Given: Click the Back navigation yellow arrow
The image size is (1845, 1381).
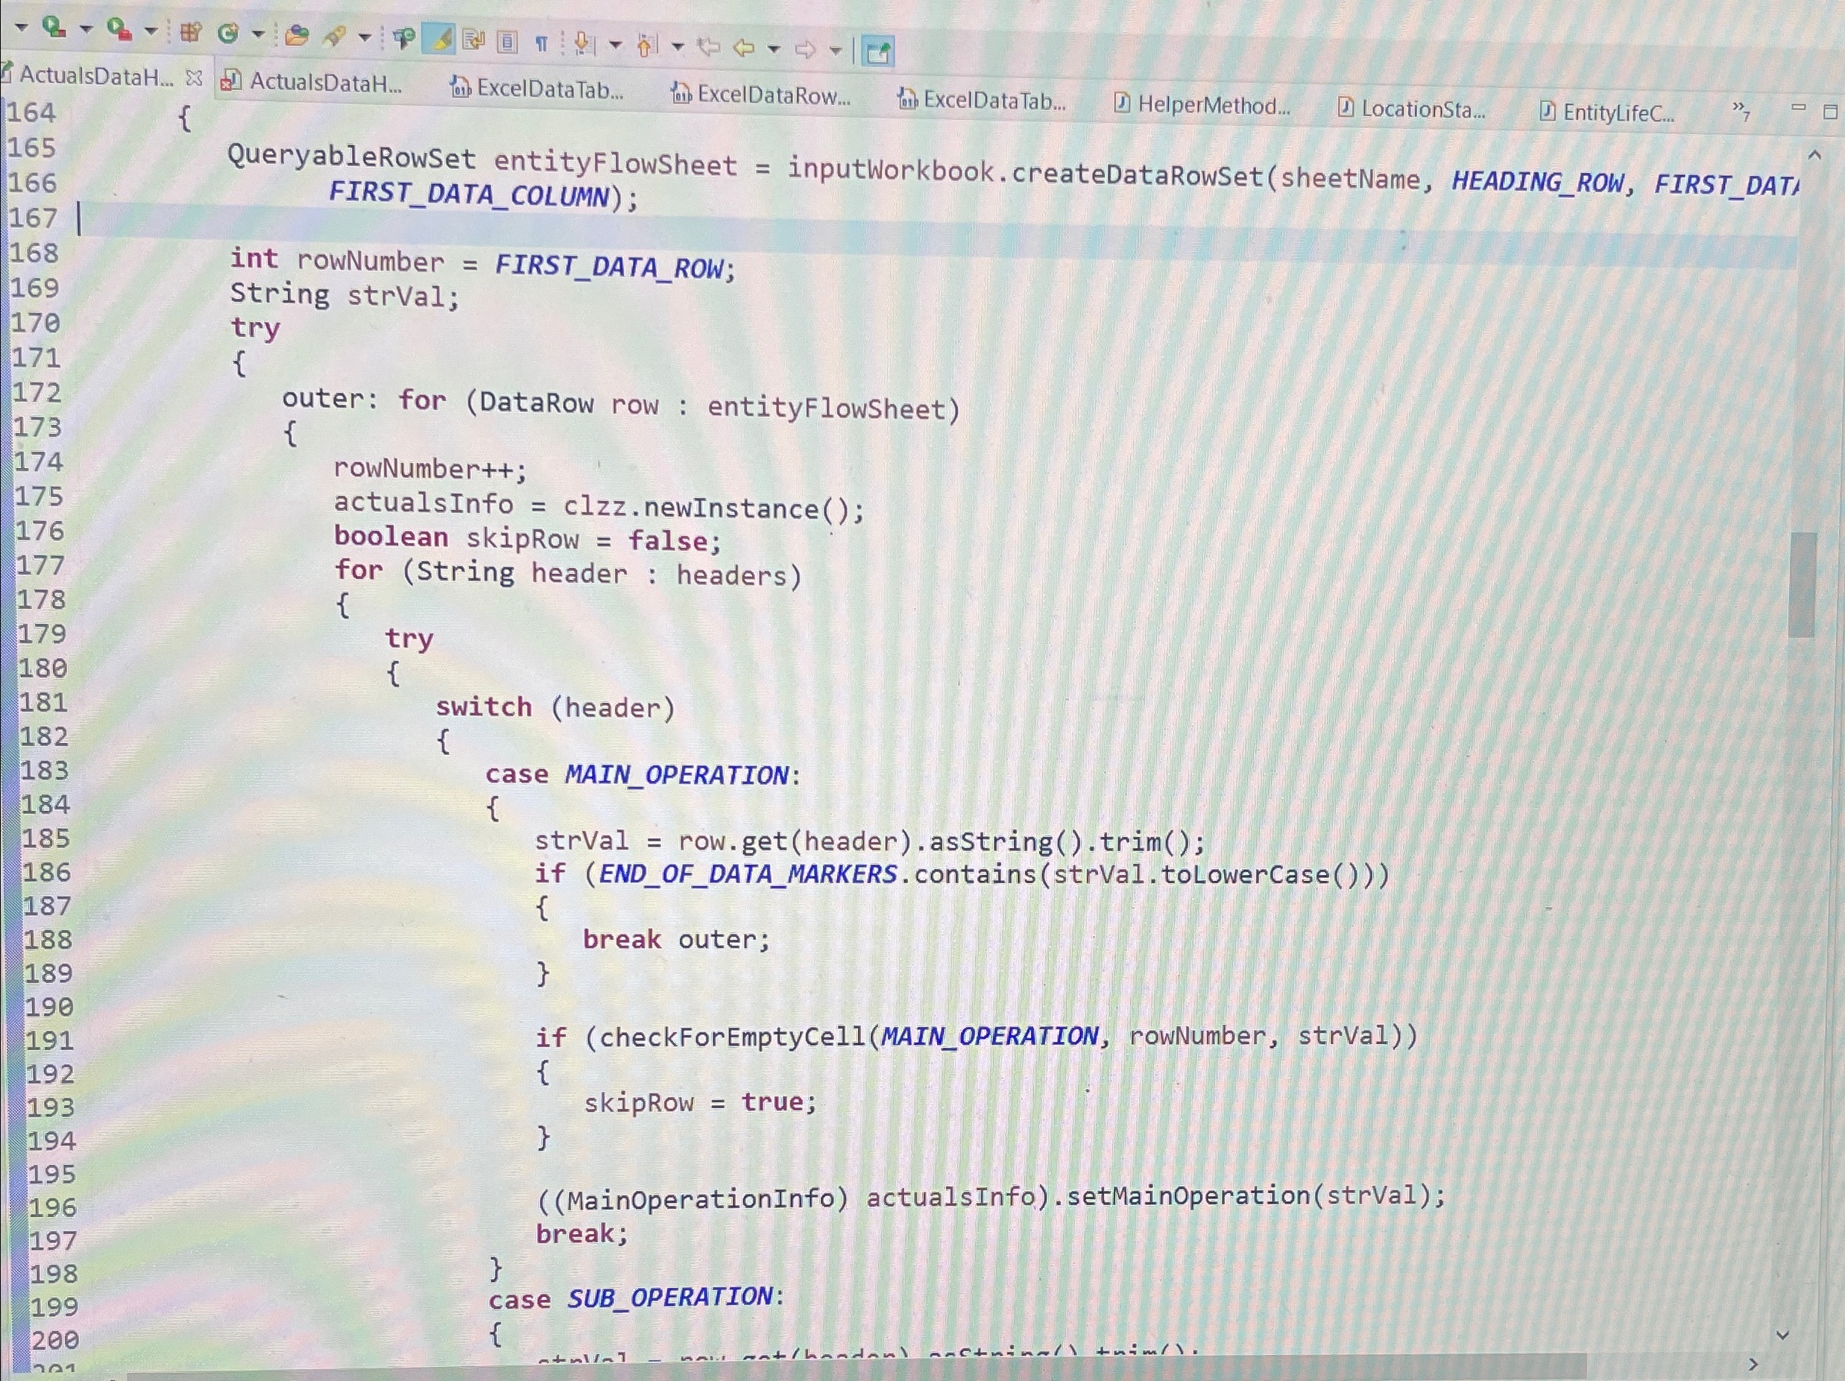Looking at the screenshot, I should pos(743,48).
